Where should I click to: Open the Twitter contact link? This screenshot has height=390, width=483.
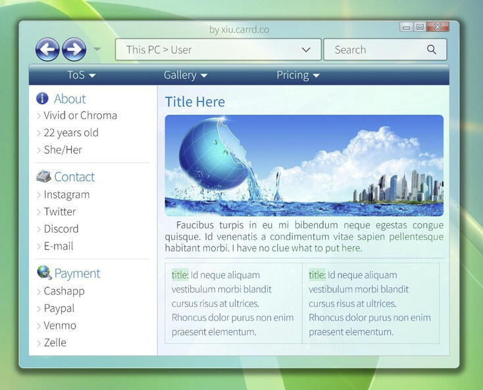[59, 211]
